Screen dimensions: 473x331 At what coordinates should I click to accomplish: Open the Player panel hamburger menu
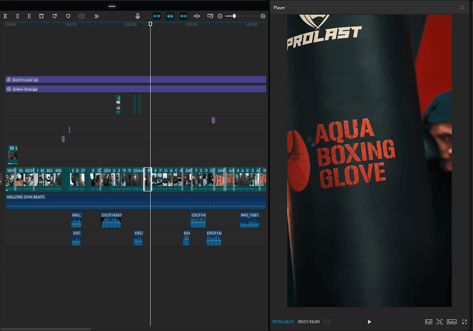tap(462, 7)
